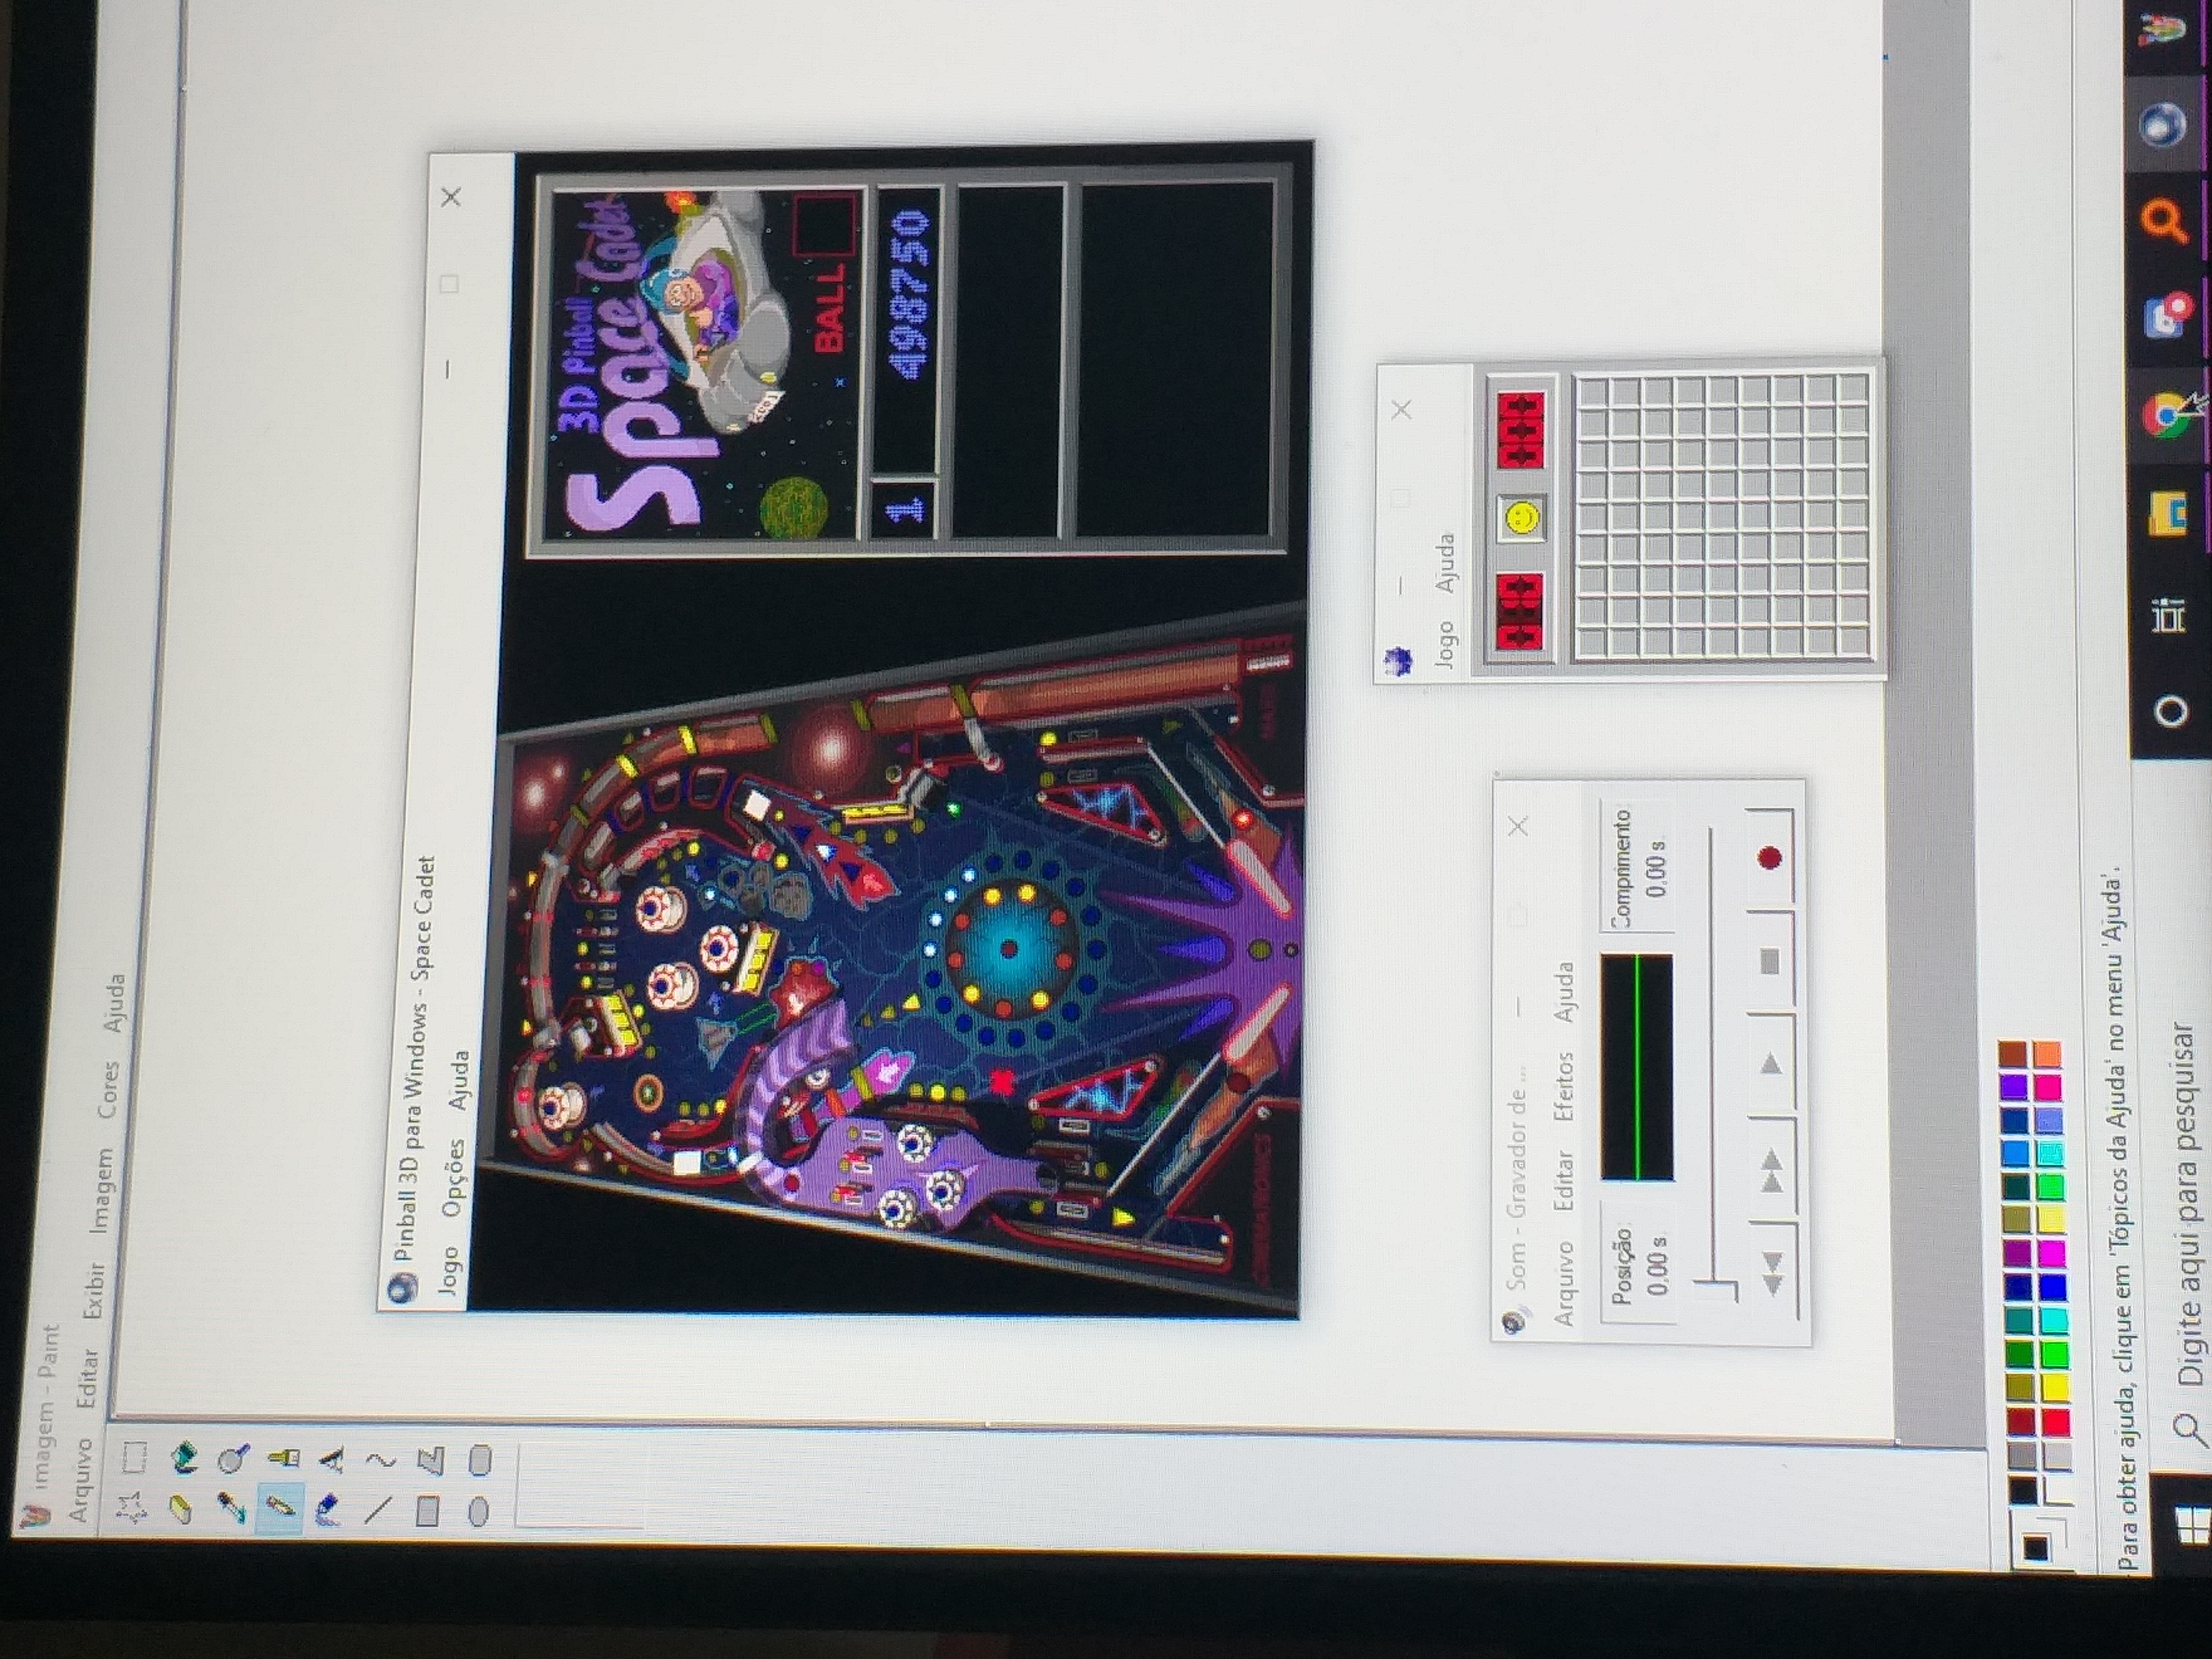Click the Windows Start button
Viewport: 2212px width, 1659px height.
tap(2193, 1524)
